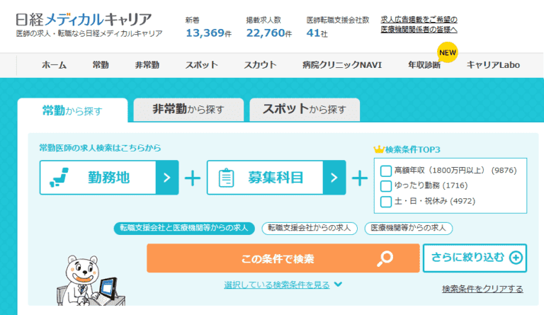The image size is (544, 315).
Task: Open the 募集科目 selector arrow
Action: coord(334,178)
